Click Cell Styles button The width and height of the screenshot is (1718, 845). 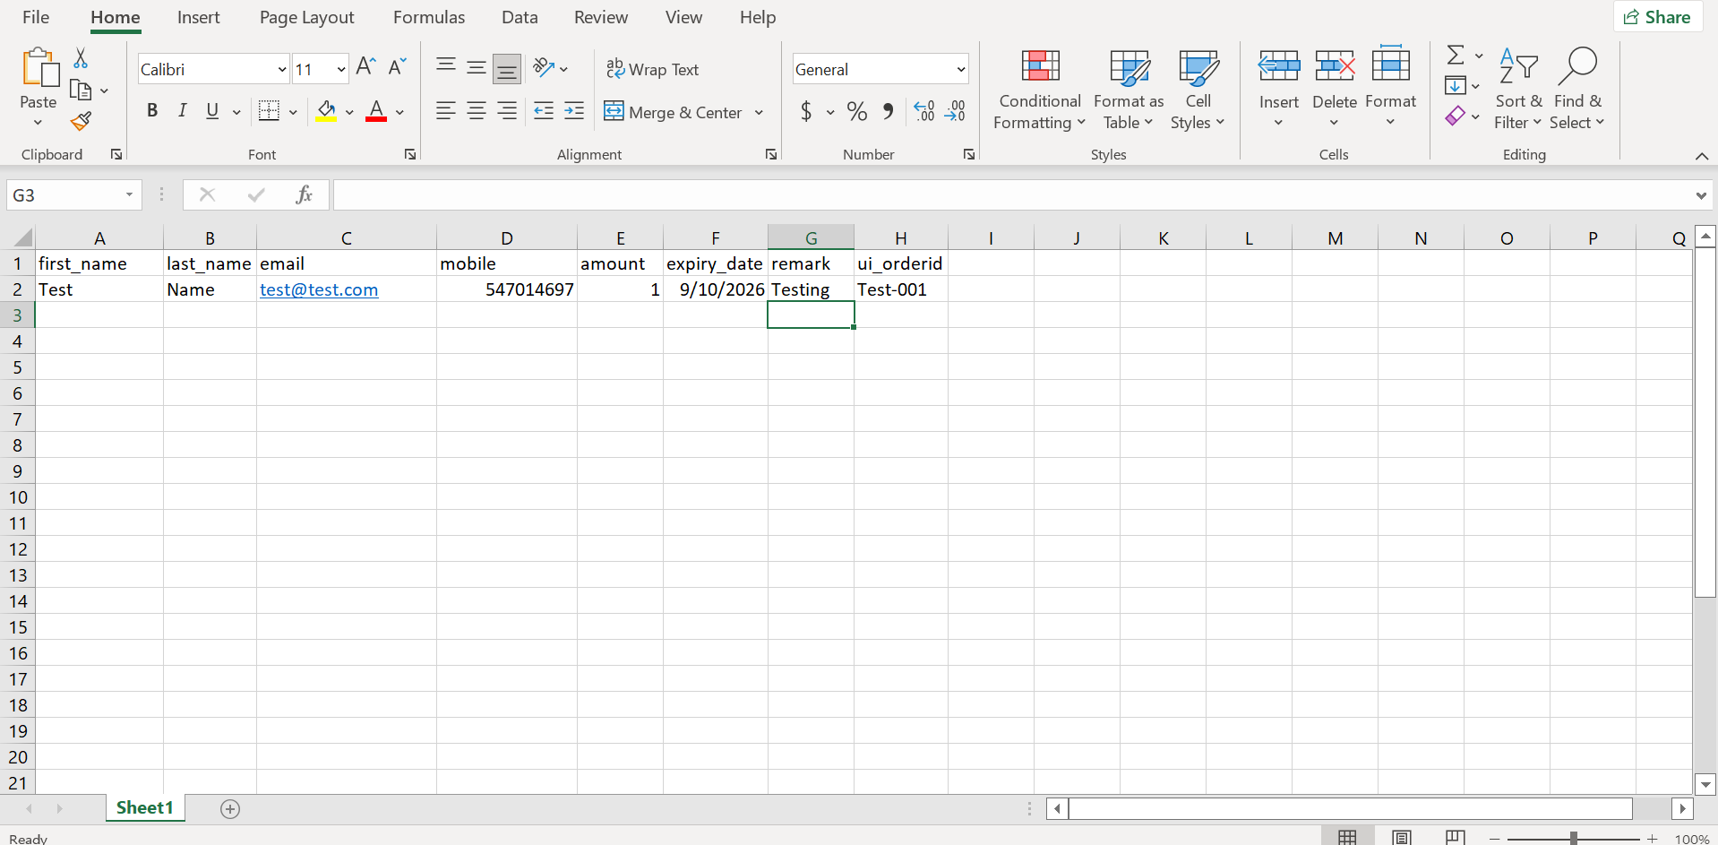click(x=1198, y=90)
